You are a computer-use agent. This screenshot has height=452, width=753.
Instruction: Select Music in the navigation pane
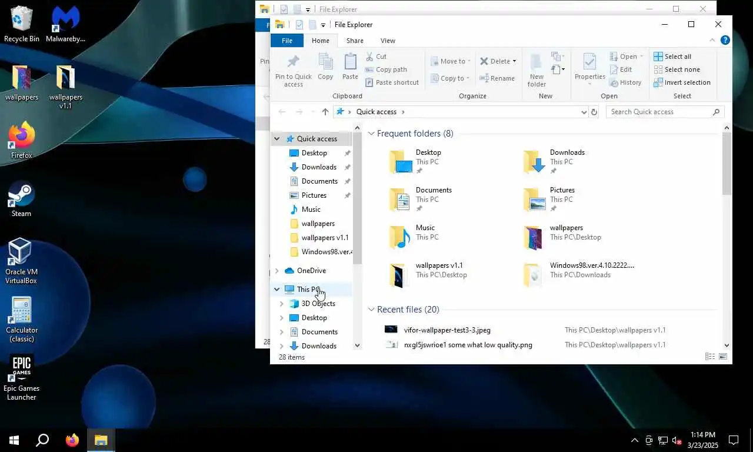(x=311, y=210)
